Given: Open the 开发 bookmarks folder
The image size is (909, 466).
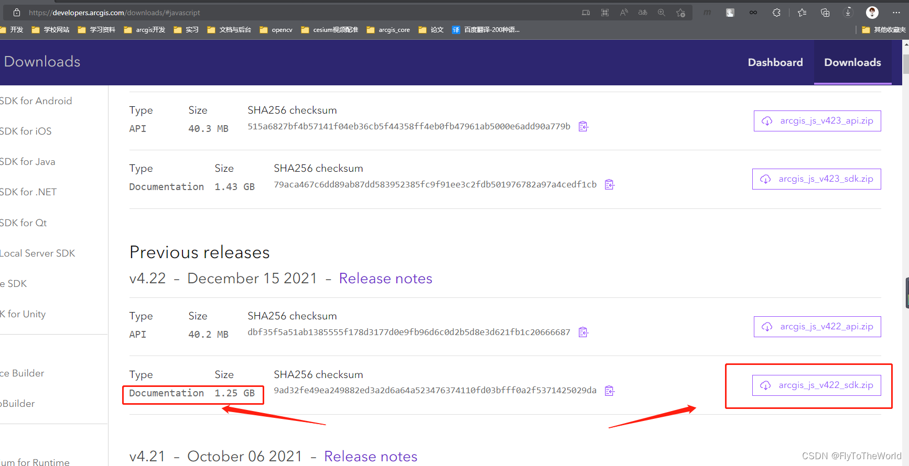Looking at the screenshot, I should pyautogui.click(x=12, y=30).
